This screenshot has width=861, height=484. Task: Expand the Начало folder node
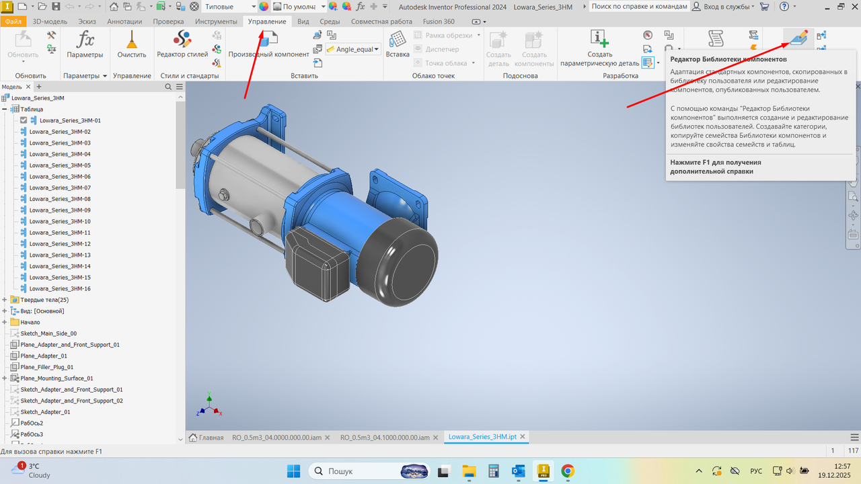[x=5, y=322]
